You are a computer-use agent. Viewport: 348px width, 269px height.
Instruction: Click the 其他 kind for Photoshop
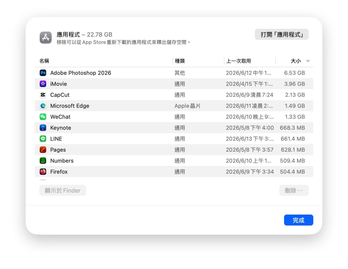[180, 73]
